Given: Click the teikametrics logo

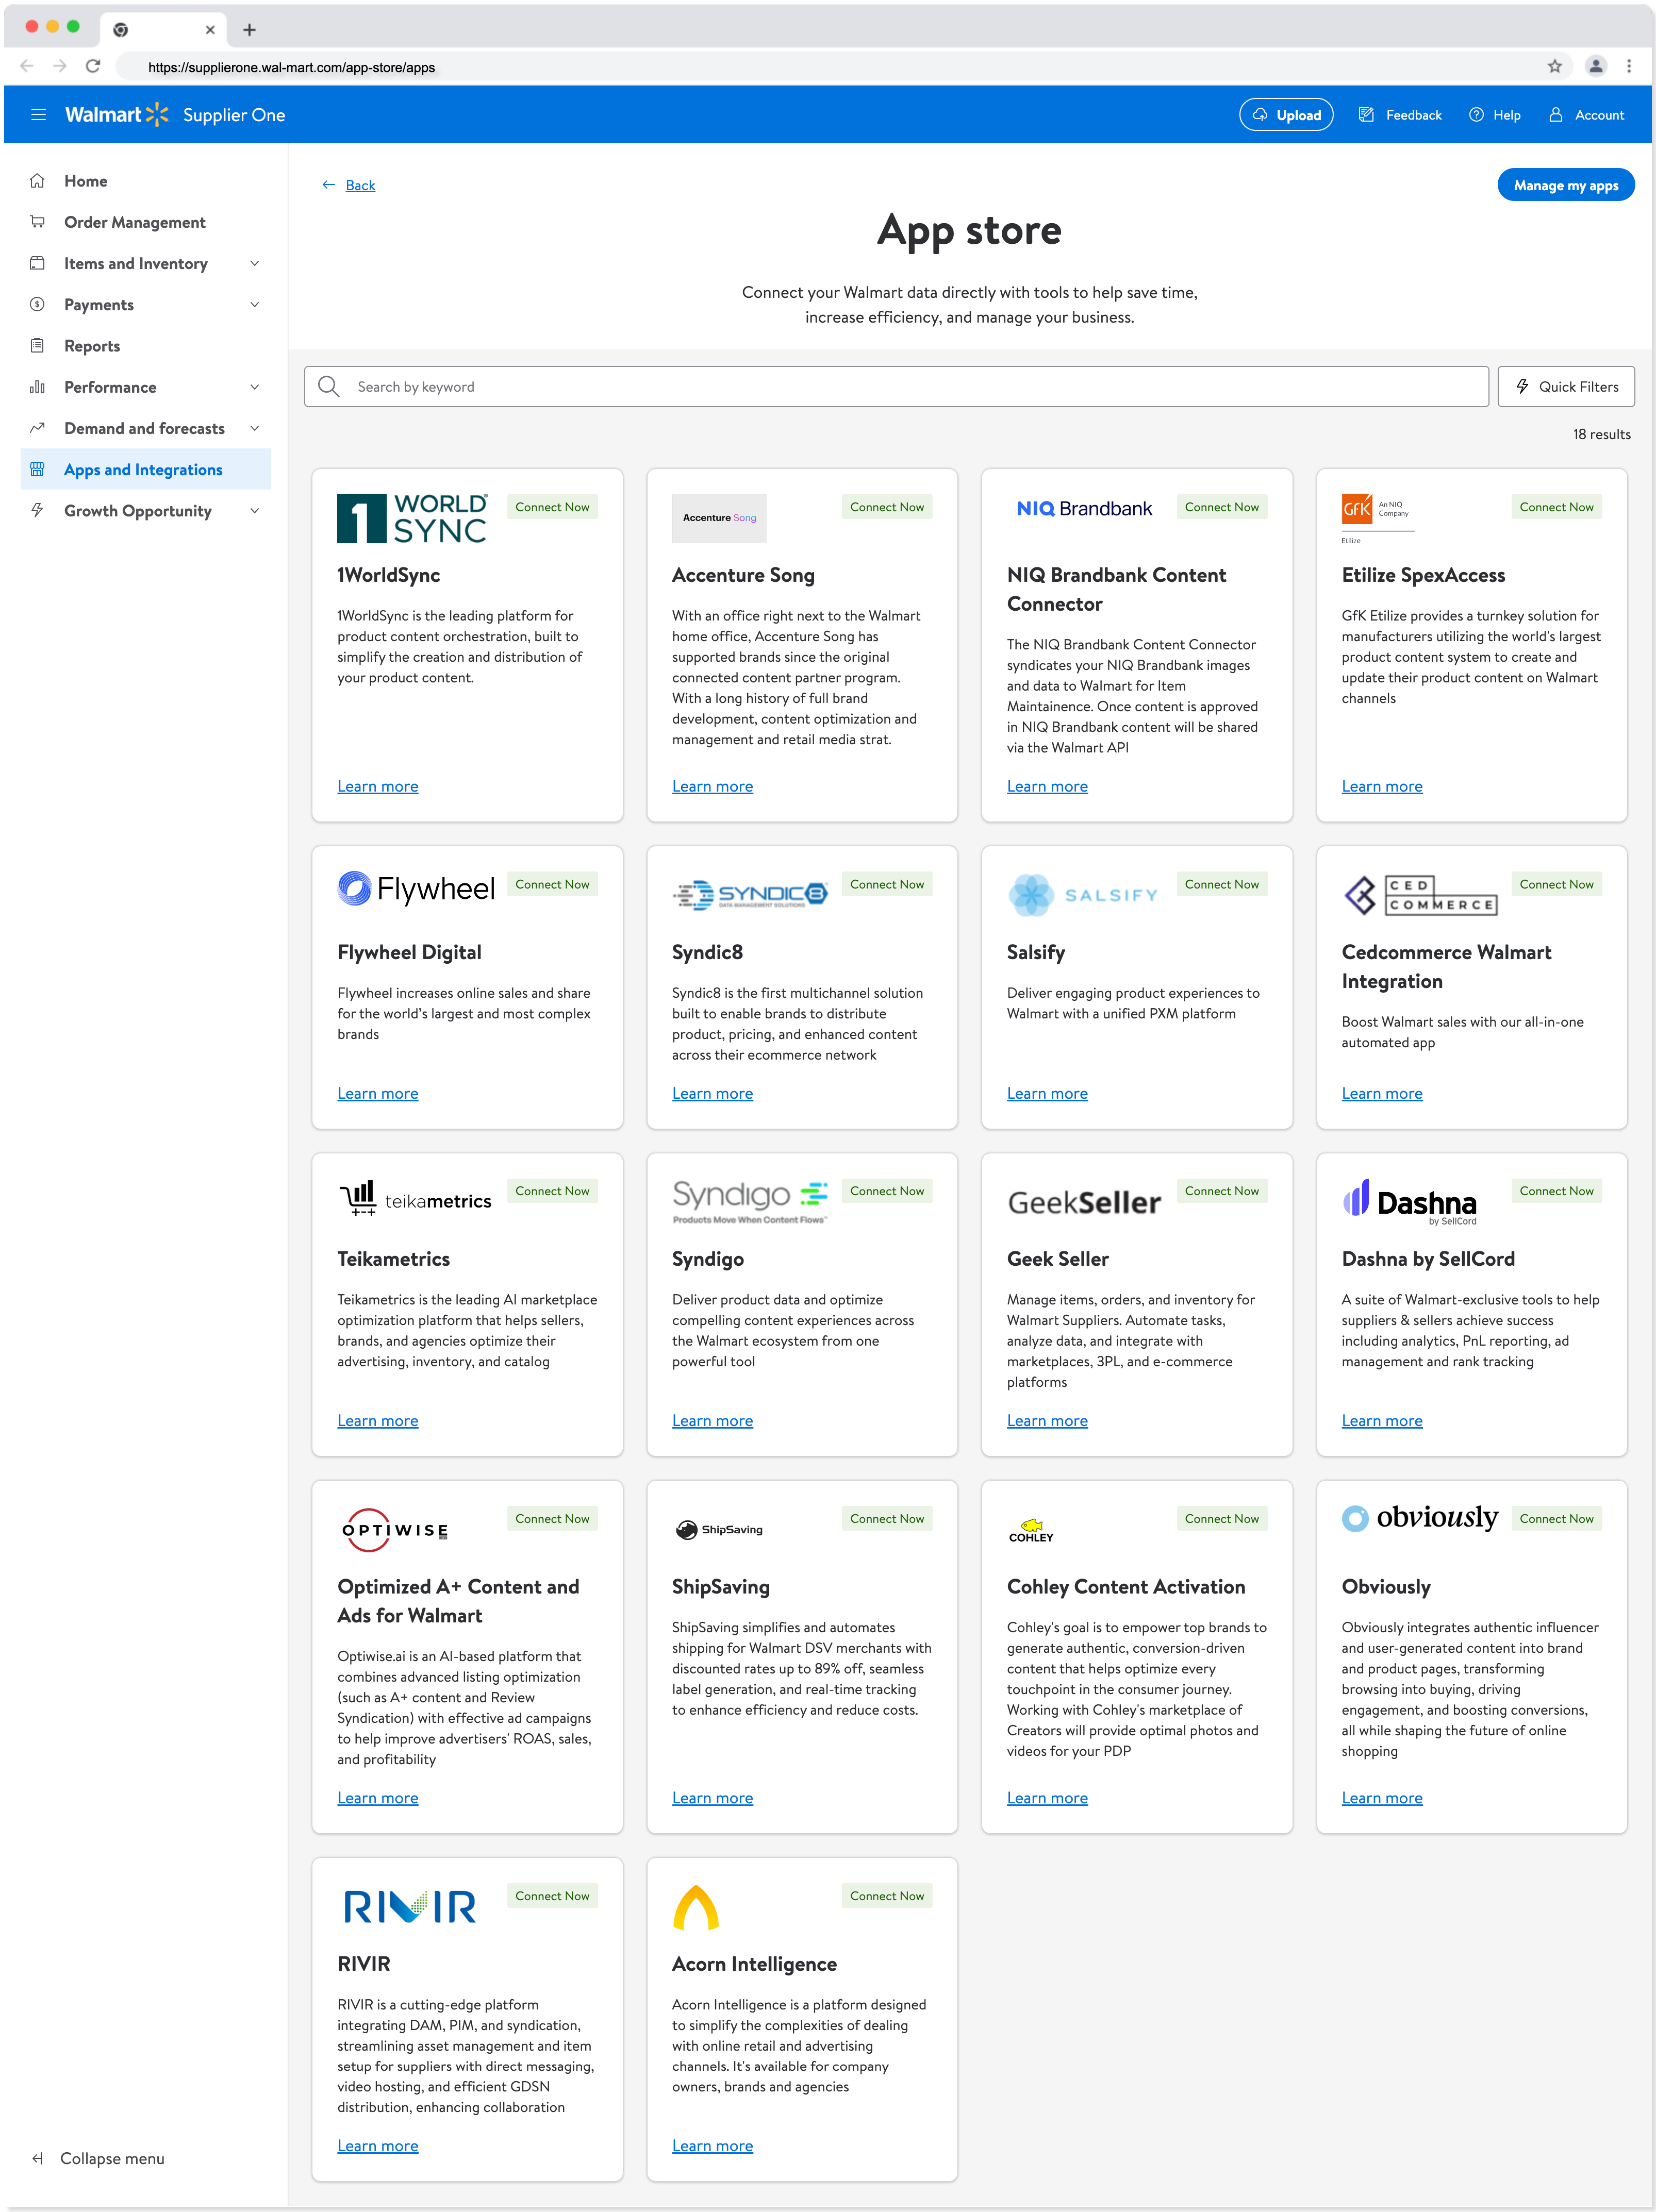Looking at the screenshot, I should [415, 1198].
